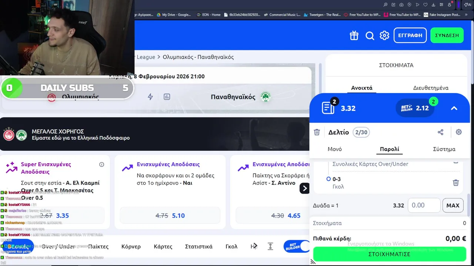Click the MAX stake button

[x=453, y=205]
